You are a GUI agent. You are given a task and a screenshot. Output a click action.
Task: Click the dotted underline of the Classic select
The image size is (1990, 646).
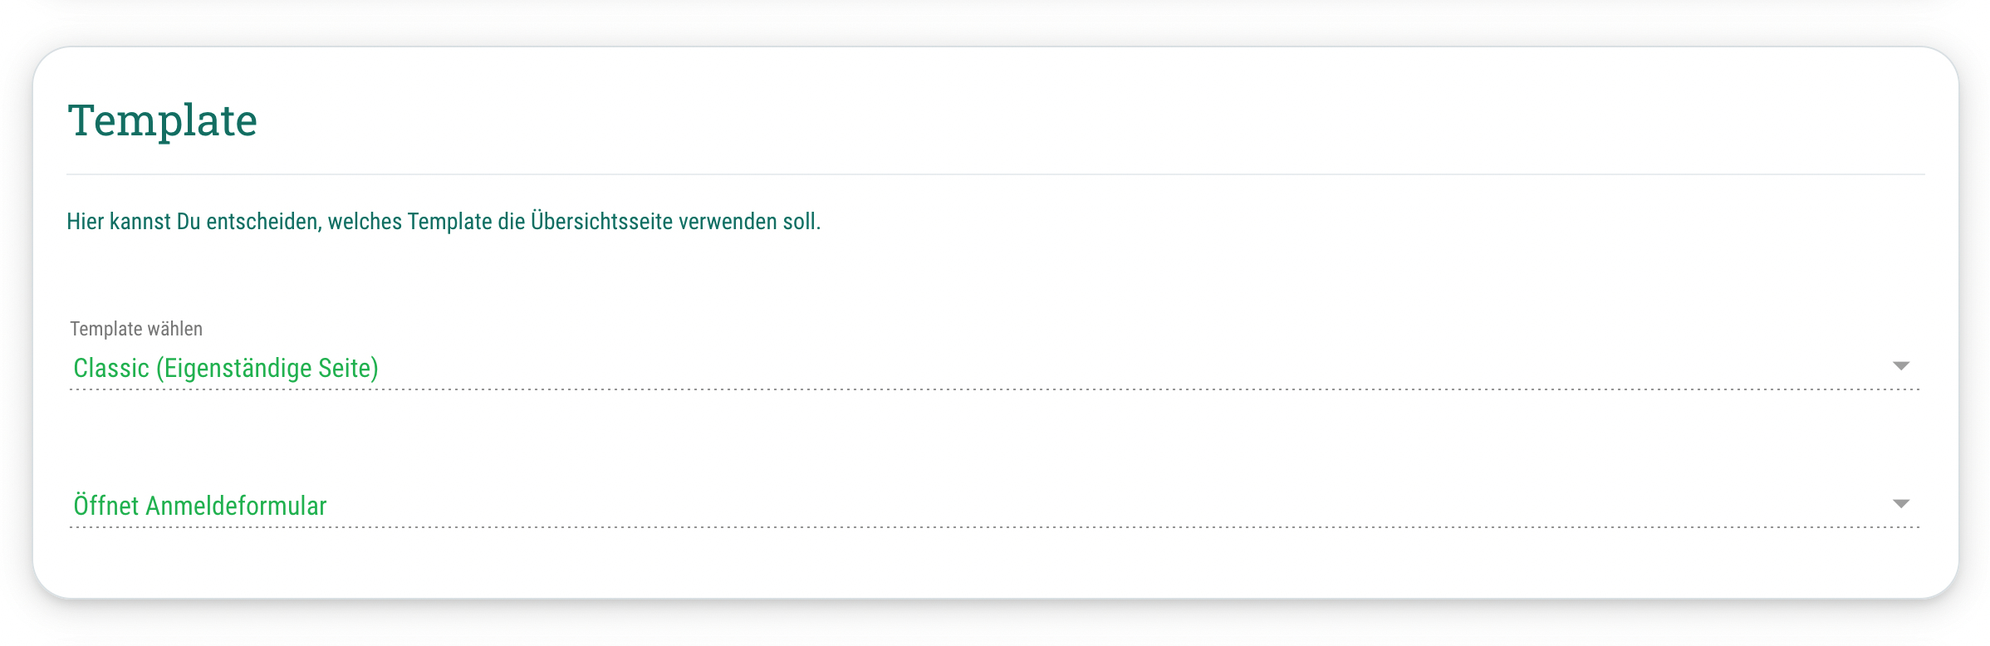(995, 389)
